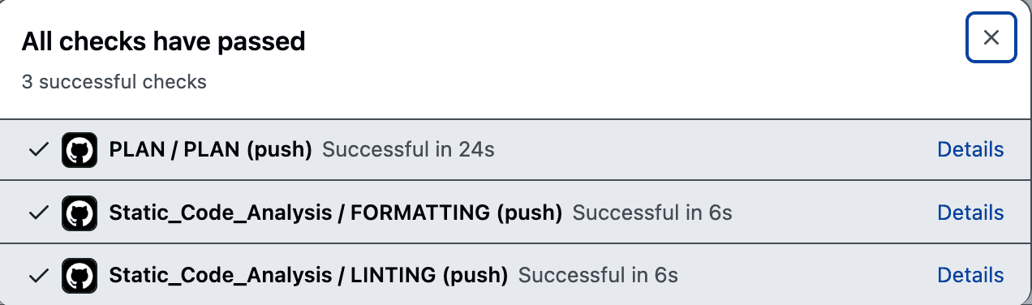
Task: Open Details for PLAN / PLAN check
Action: tap(970, 149)
